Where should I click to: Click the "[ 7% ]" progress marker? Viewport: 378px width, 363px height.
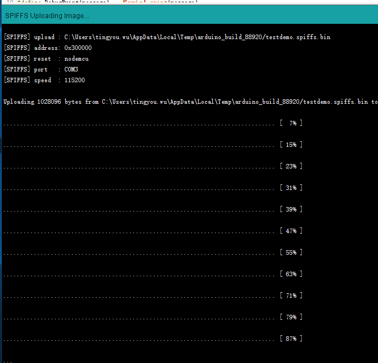coord(291,123)
